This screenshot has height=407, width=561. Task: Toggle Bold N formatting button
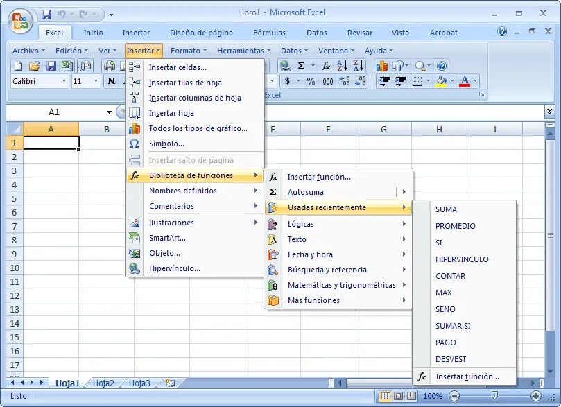[111, 81]
